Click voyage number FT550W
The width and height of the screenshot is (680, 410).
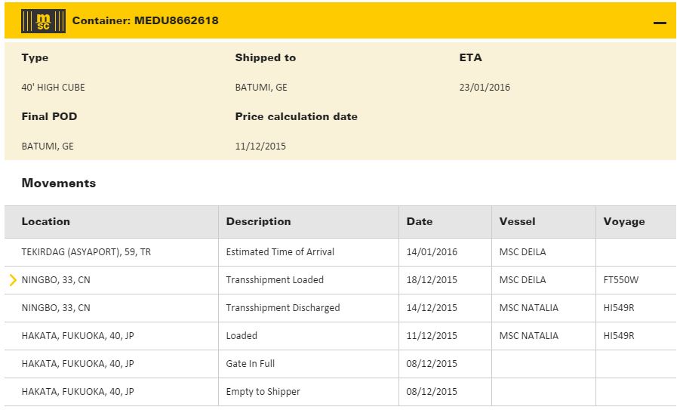(x=620, y=280)
